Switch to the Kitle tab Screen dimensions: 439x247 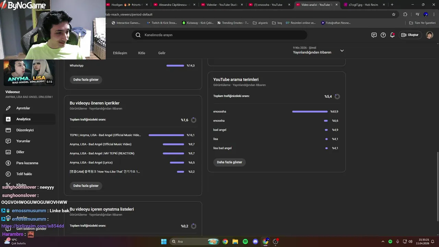click(x=142, y=53)
